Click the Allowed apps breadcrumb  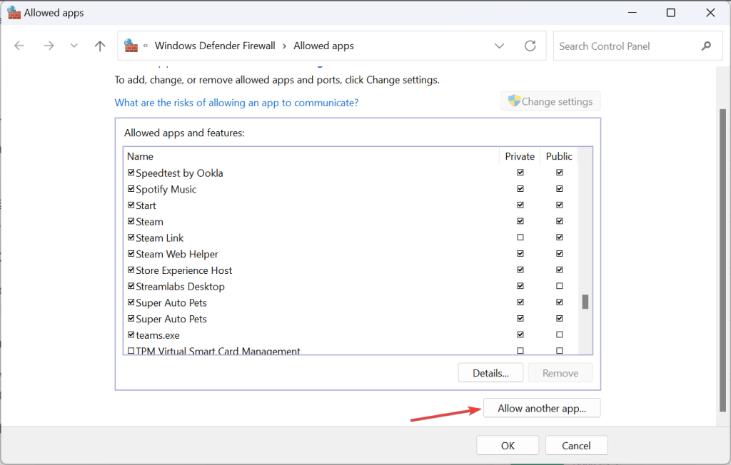coord(323,46)
